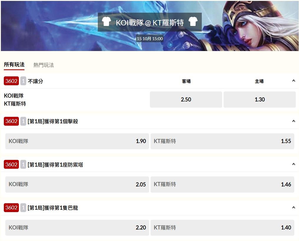Click the match time label 15 10月 15:00

[150, 39]
